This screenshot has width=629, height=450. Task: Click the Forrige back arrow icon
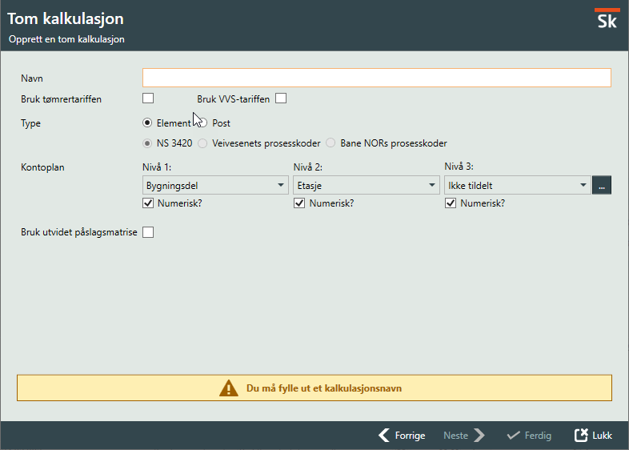[384, 436]
